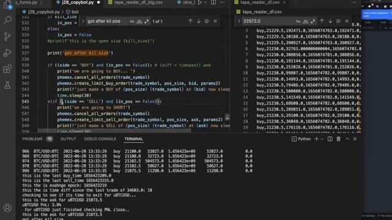Open the Explorer view in activity bar
Viewport: 392px width, 220px height.
[7, 4]
